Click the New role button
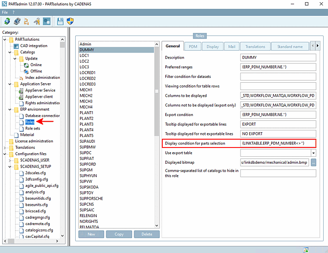This screenshot has width=328, height=253. [x=91, y=234]
